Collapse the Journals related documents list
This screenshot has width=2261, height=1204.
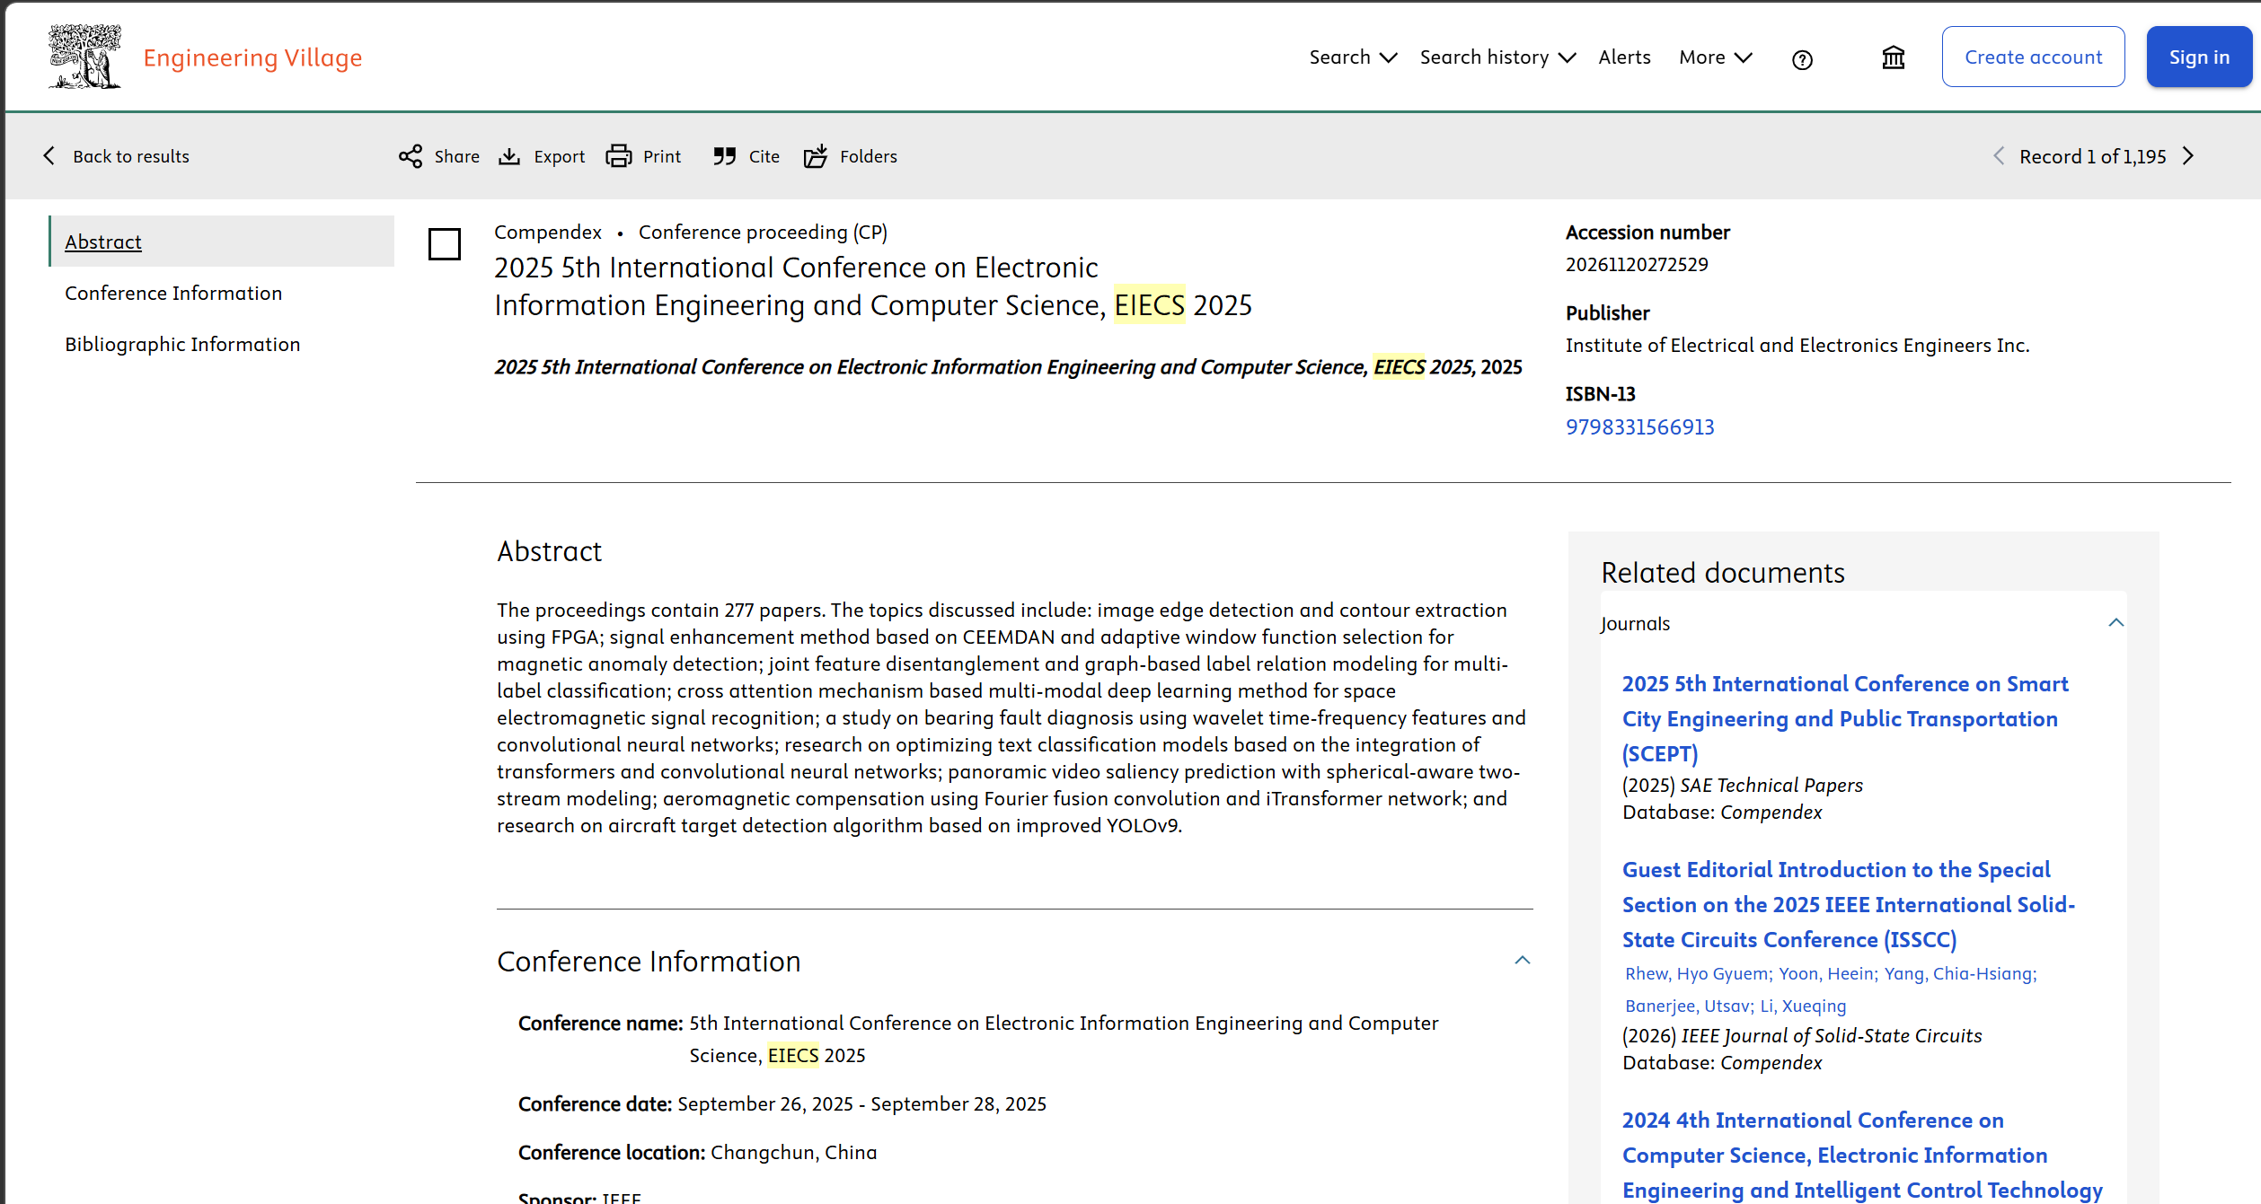pyautogui.click(x=2116, y=623)
